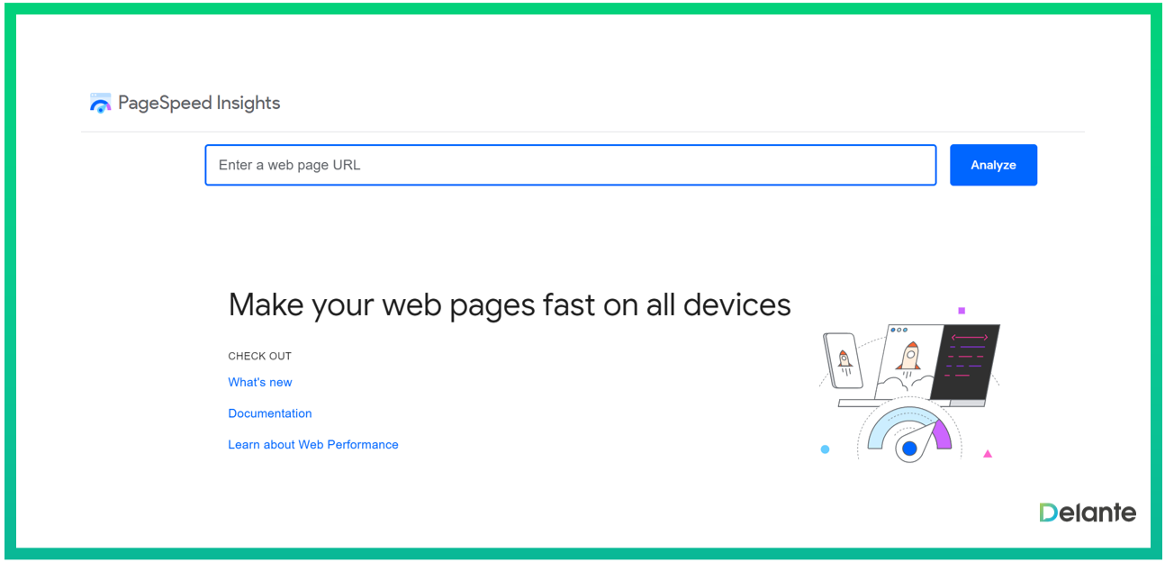Click the small purple square decoration

pos(962,311)
